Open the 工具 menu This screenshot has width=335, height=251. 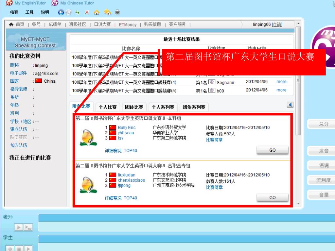pos(29,12)
